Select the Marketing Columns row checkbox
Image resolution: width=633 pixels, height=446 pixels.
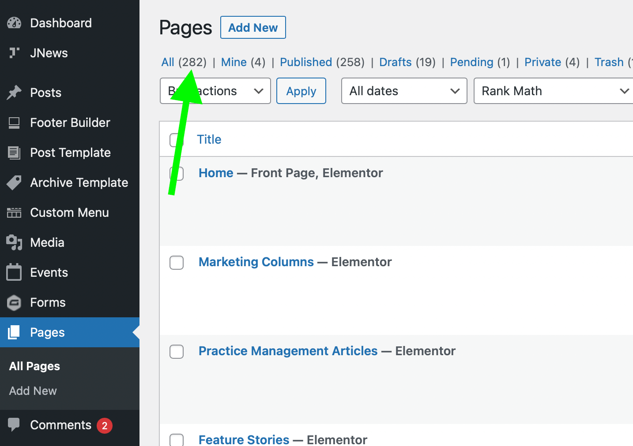[x=177, y=262]
